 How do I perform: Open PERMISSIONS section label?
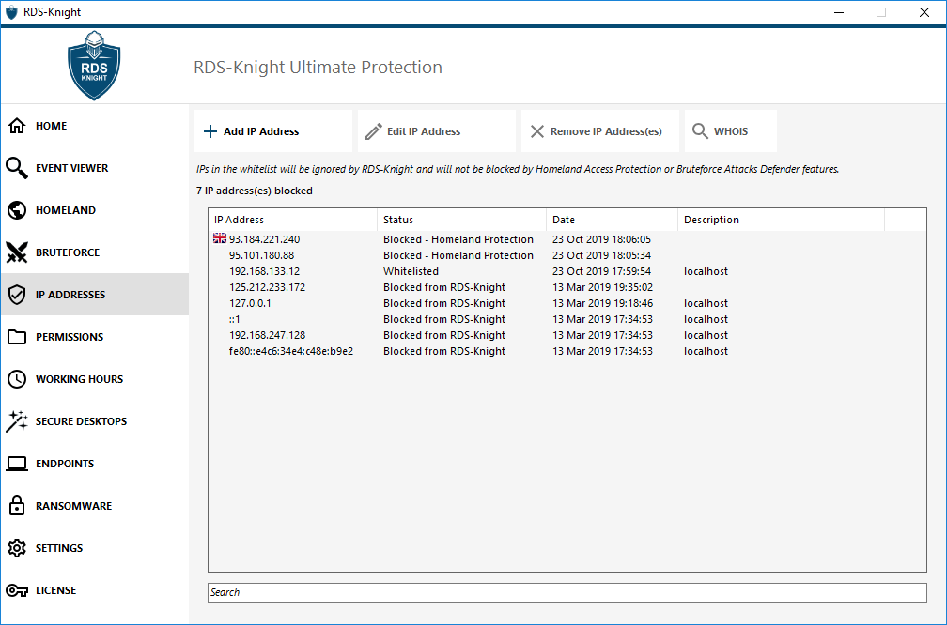pos(70,337)
